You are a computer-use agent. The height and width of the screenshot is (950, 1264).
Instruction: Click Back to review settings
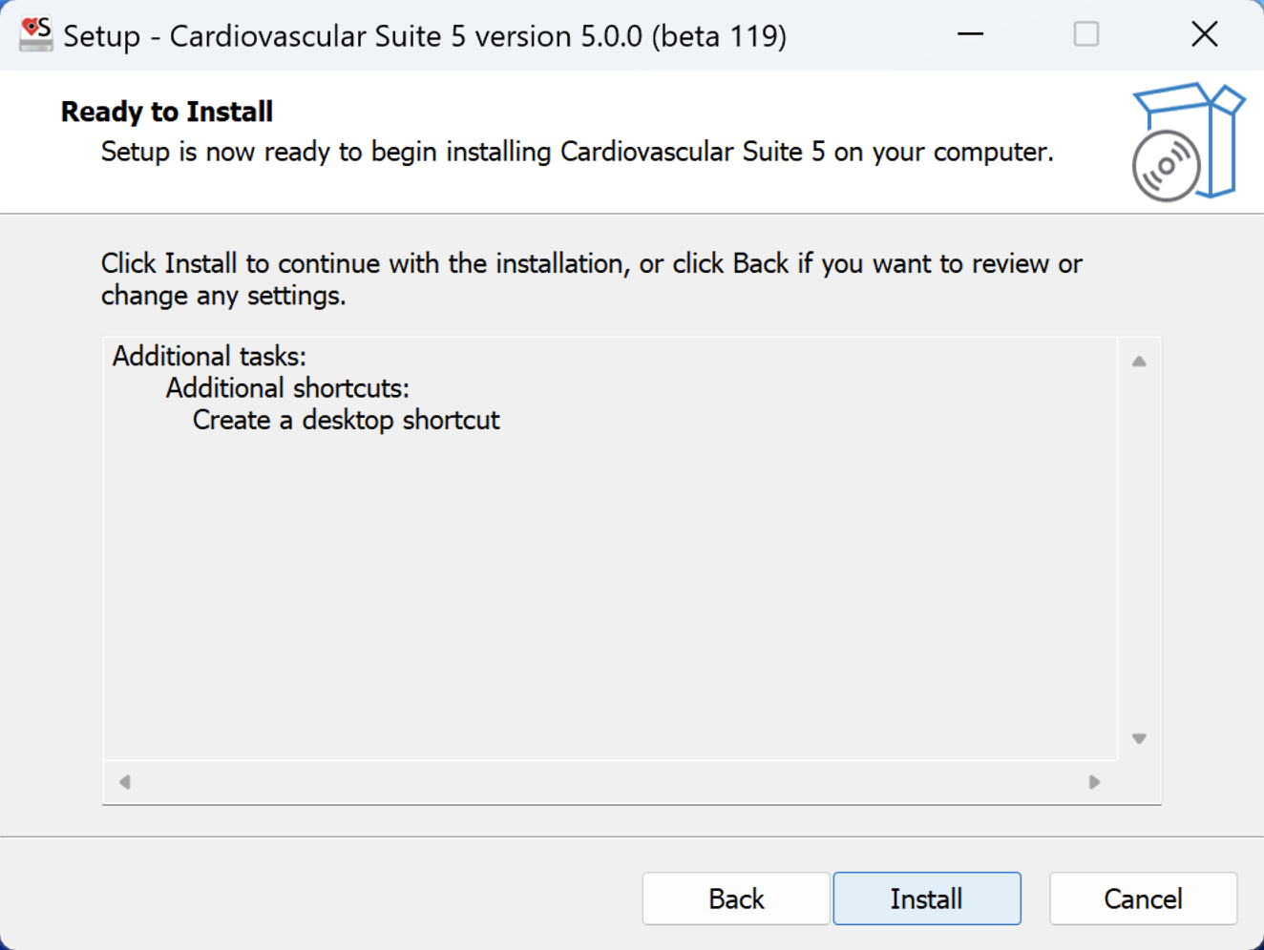coord(736,898)
